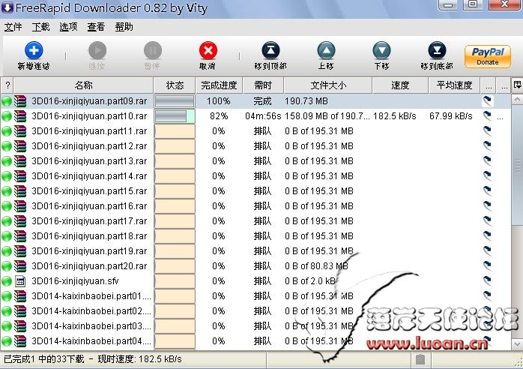
Task: Click the Move Up (上移) icon
Action: 326,50
